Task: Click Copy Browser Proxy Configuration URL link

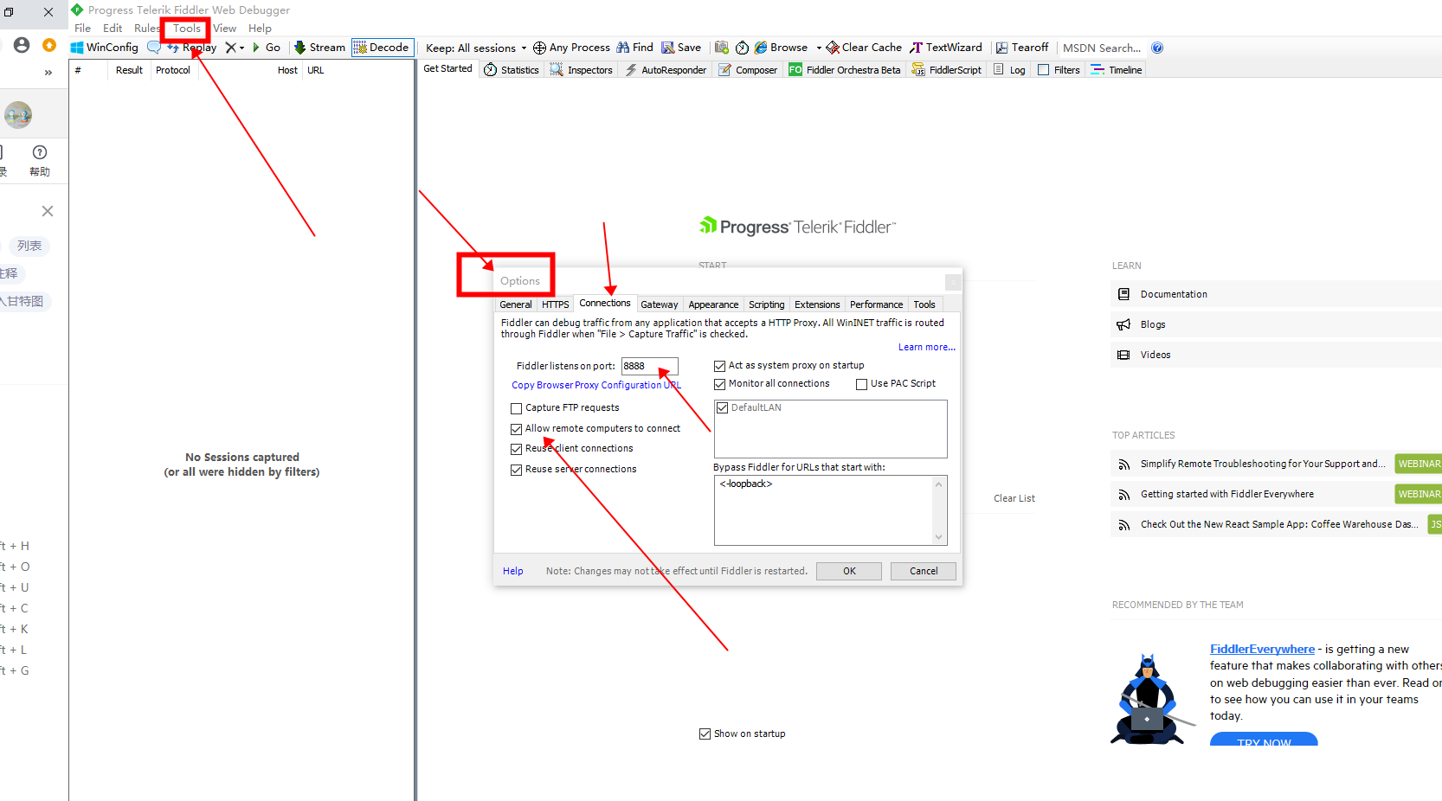Action: [596, 385]
